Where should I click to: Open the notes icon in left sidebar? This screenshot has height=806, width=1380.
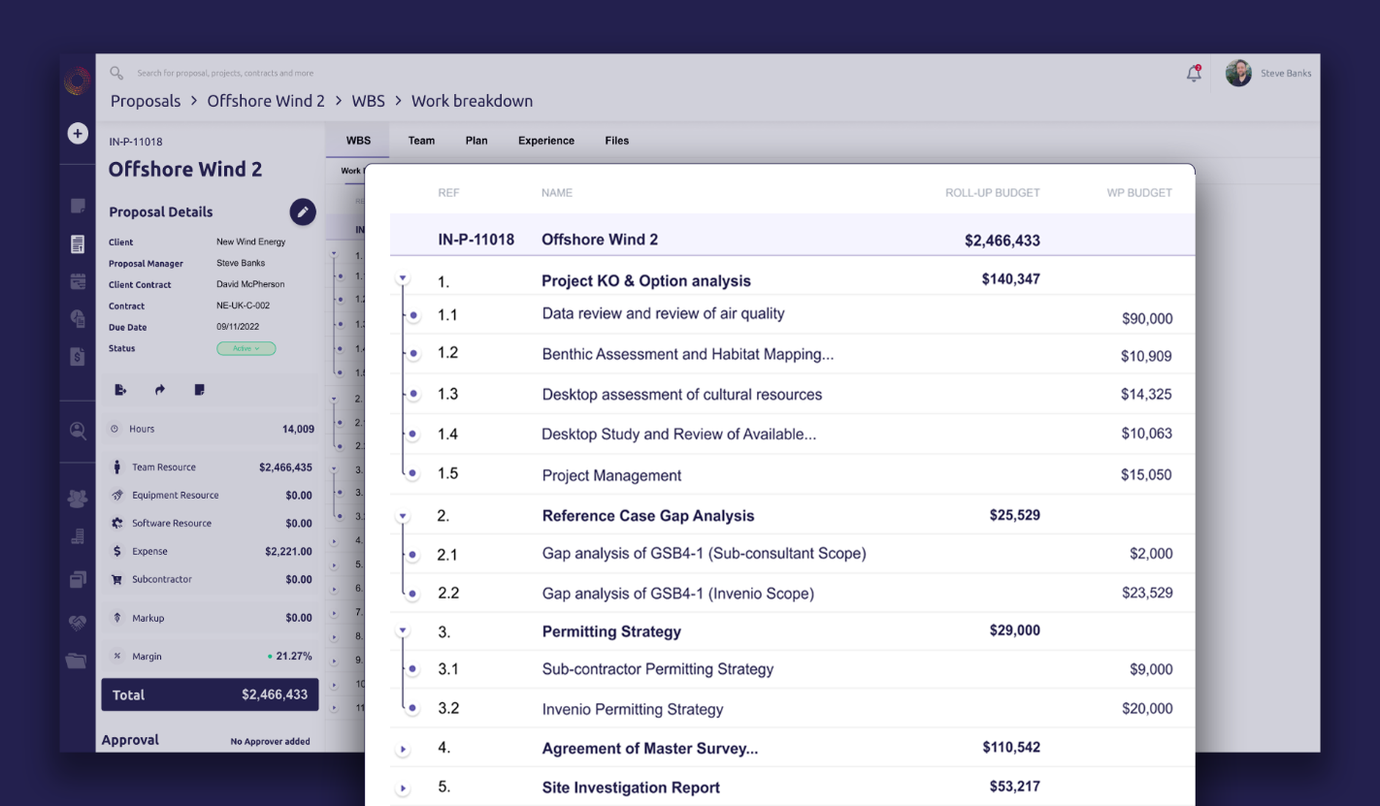(x=78, y=206)
